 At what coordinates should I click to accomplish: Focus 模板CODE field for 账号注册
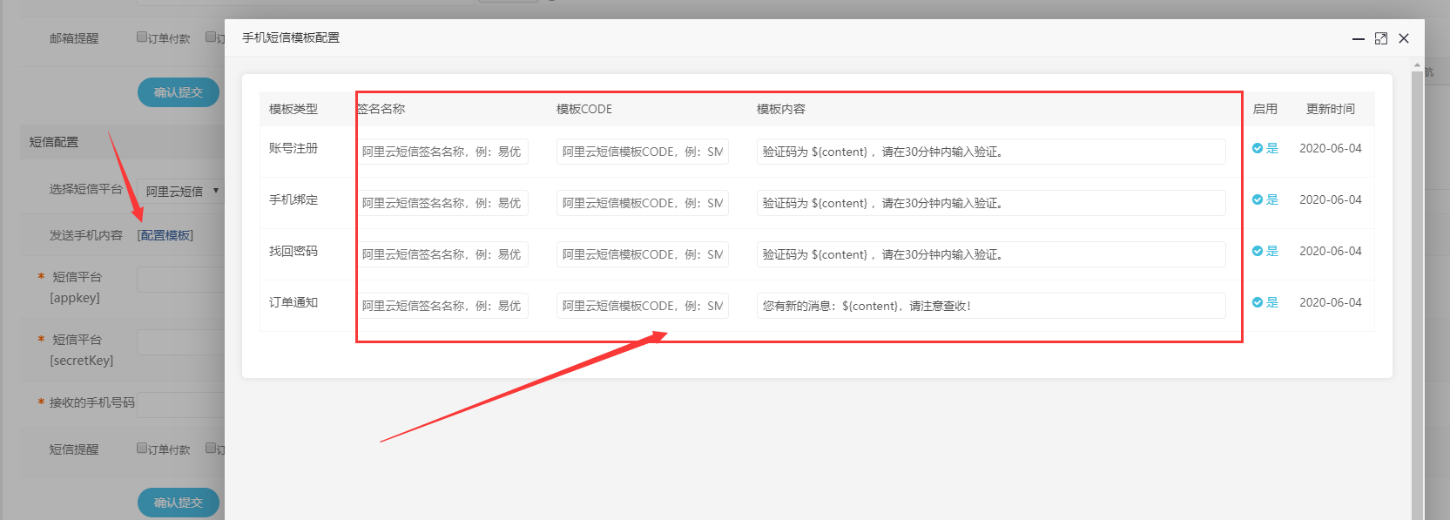pyautogui.click(x=643, y=152)
